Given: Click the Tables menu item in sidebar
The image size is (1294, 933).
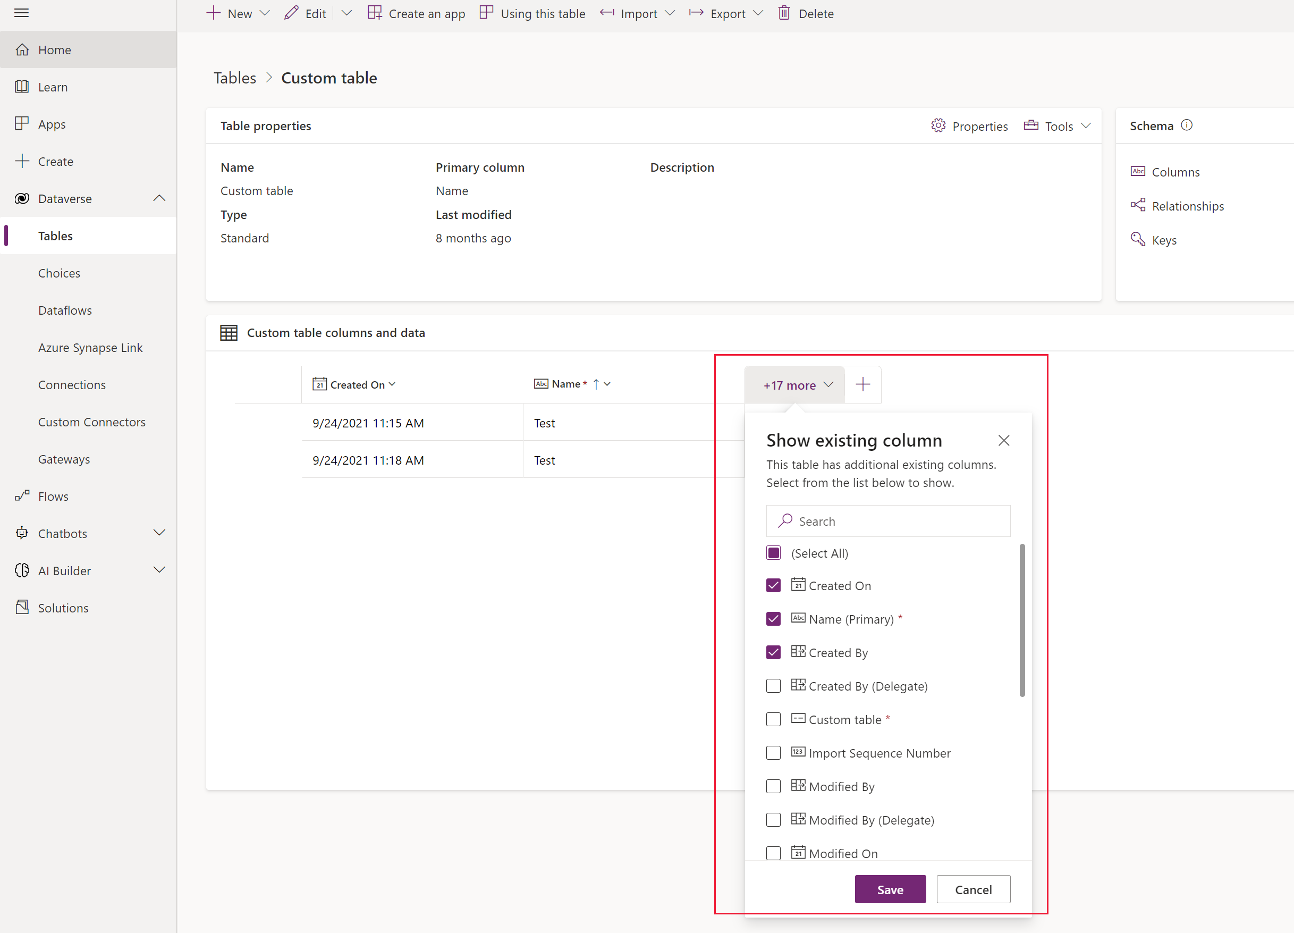Looking at the screenshot, I should [55, 236].
